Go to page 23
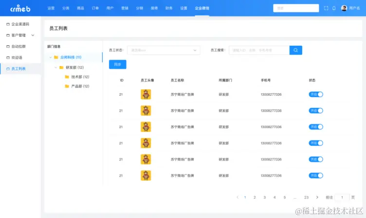366x218 pixels. point(306,197)
